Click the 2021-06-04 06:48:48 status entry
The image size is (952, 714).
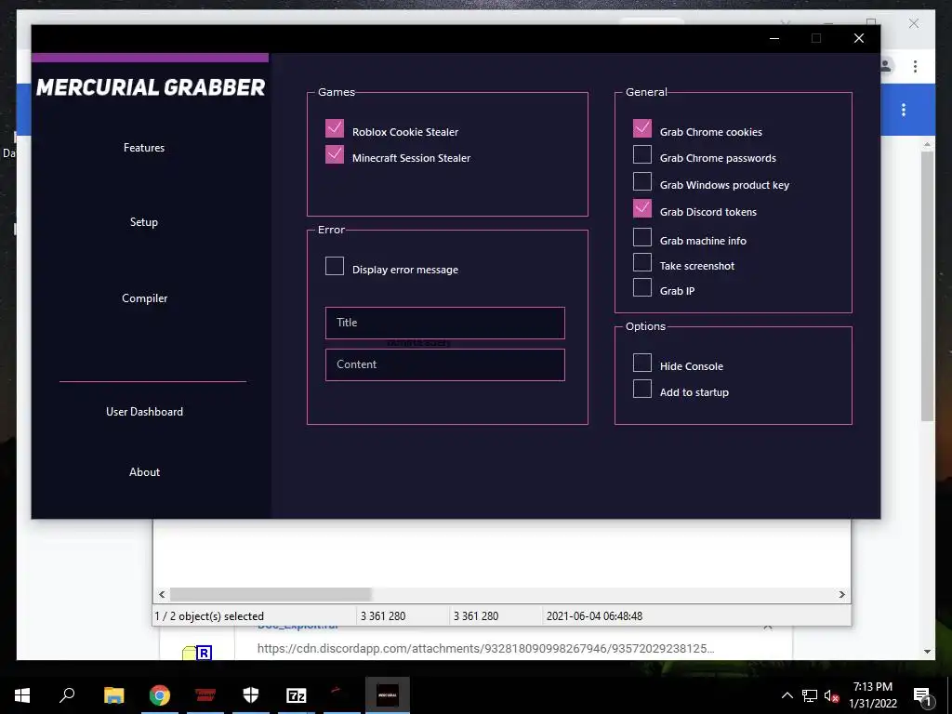pos(594,616)
